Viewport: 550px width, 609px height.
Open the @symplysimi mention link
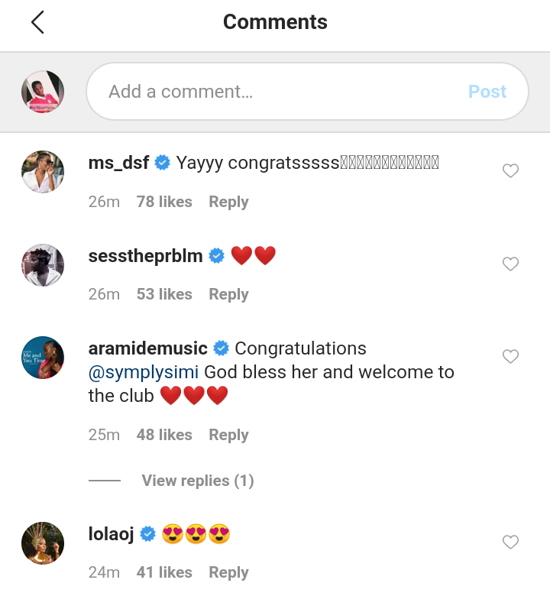point(144,372)
